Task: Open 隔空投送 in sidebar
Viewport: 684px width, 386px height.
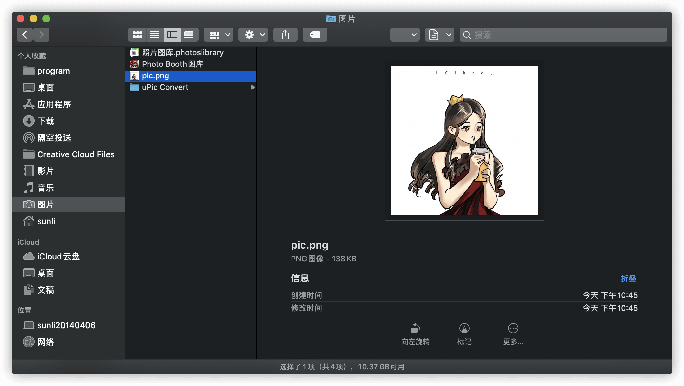Action: click(68, 138)
